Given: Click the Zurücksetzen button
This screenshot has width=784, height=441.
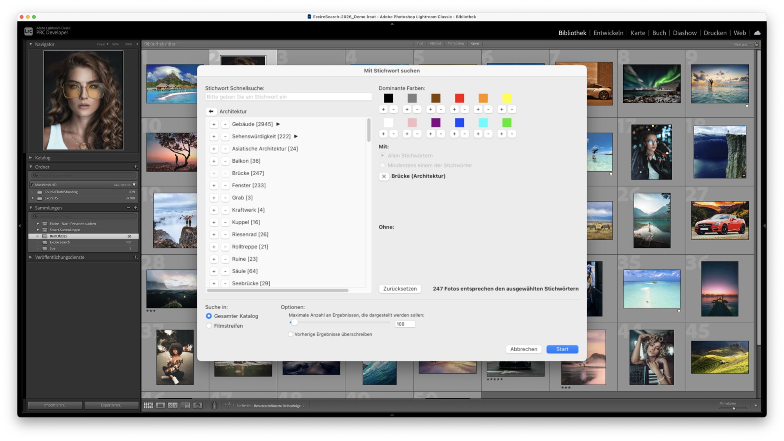Looking at the screenshot, I should click(400, 289).
